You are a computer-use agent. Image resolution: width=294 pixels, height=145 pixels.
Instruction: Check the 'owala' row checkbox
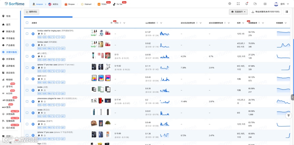[27, 113]
